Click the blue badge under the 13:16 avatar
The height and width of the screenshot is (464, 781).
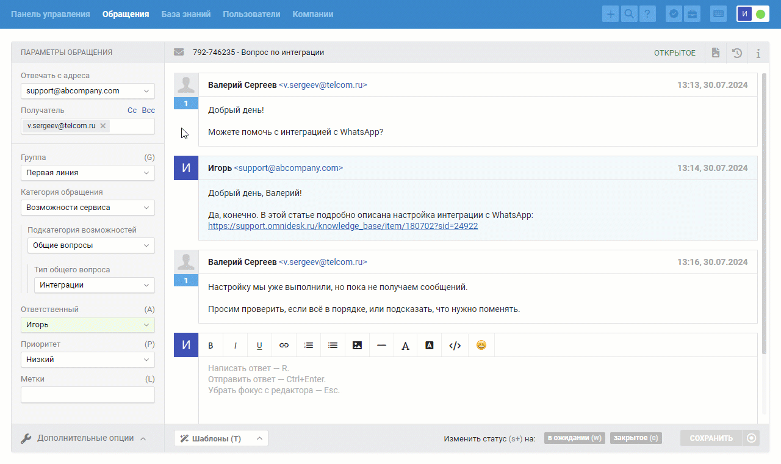click(x=186, y=280)
